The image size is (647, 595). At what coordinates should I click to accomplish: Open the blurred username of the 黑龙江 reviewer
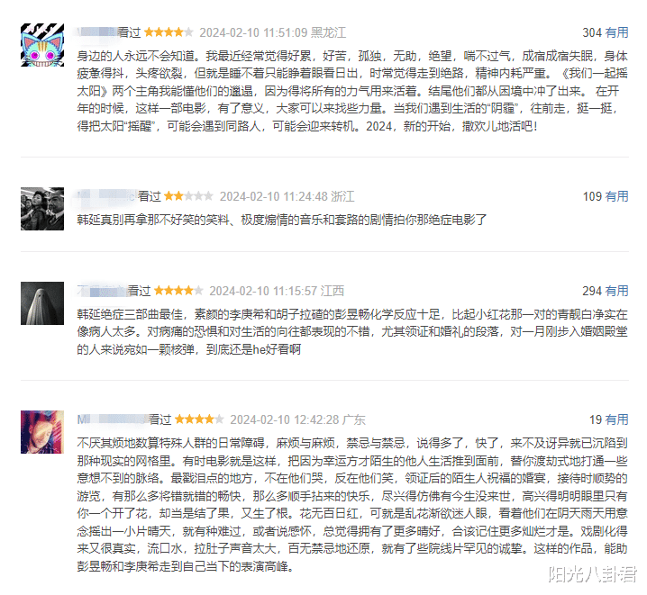(96, 32)
